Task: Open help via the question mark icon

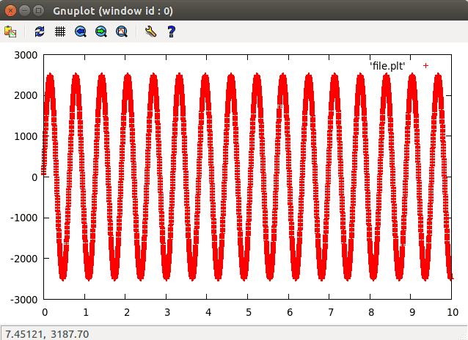Action: [x=171, y=32]
